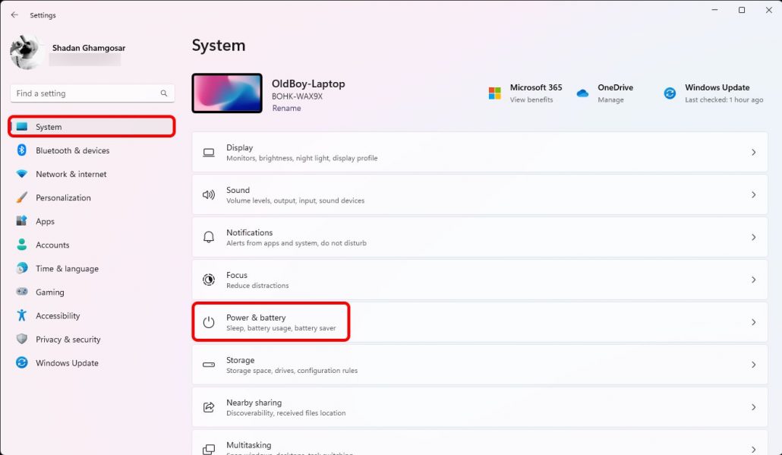This screenshot has width=782, height=455.
Task: Click the Find a setting search box
Action: tap(87, 93)
